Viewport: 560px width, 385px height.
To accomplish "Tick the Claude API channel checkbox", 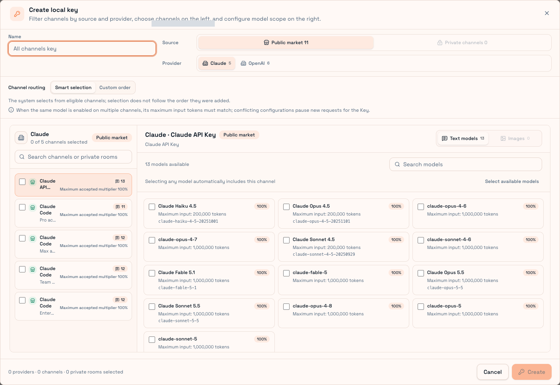I will (x=22, y=182).
